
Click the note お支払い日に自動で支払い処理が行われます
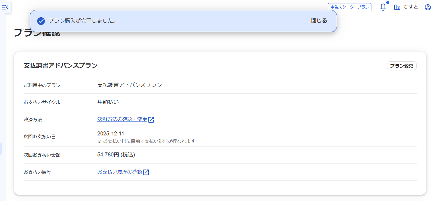pos(149,141)
